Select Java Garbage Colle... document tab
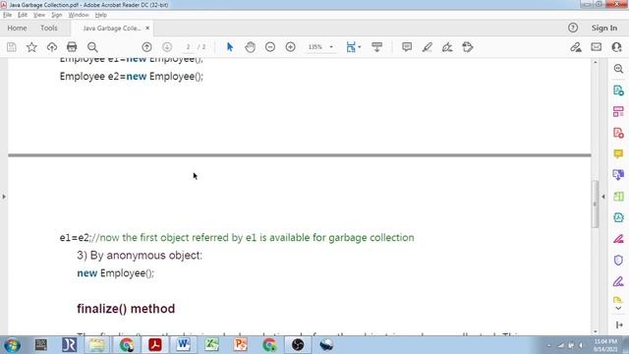Image resolution: width=629 pixels, height=354 pixels. click(x=111, y=29)
